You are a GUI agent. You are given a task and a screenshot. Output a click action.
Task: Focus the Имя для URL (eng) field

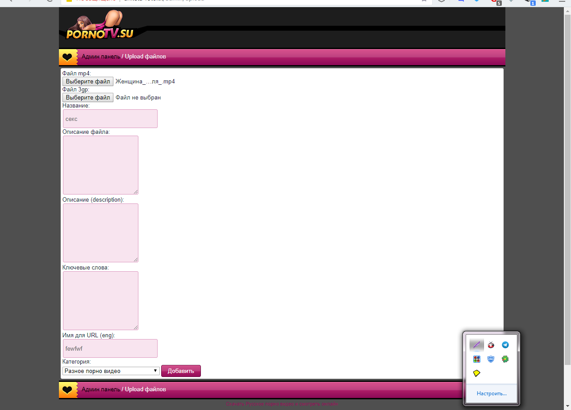(110, 348)
